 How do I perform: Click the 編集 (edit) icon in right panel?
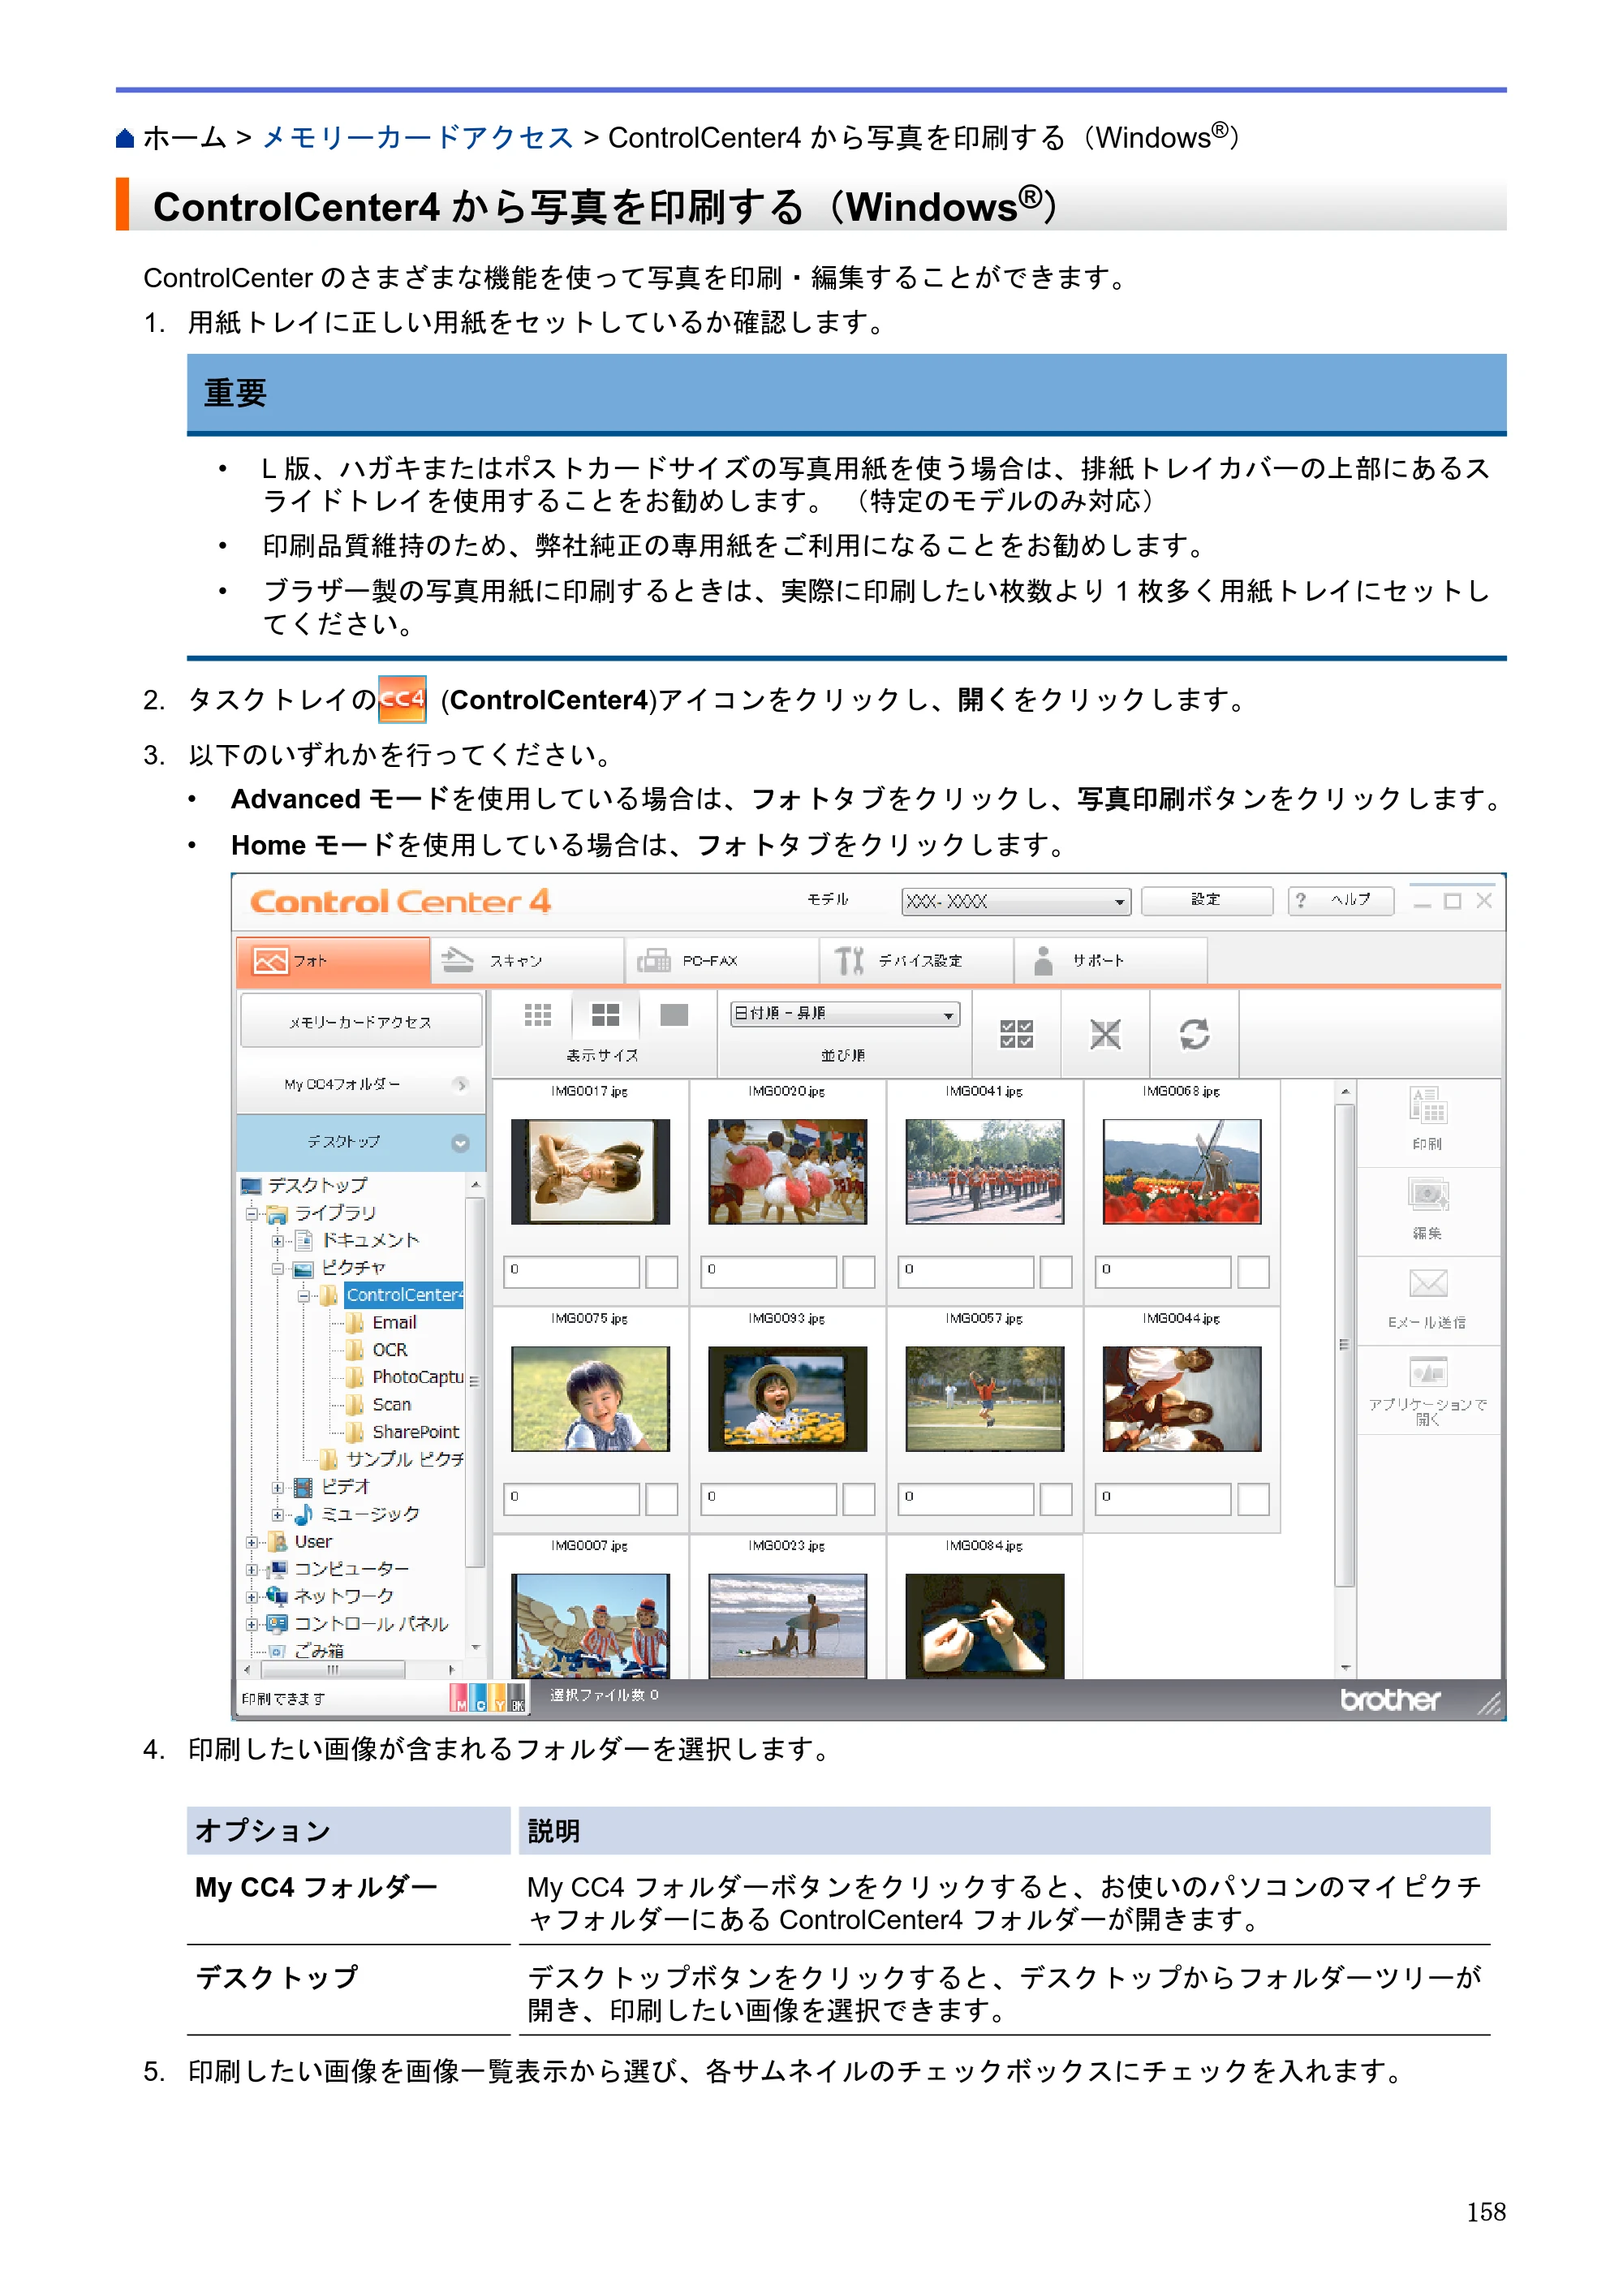pos(1427,1194)
